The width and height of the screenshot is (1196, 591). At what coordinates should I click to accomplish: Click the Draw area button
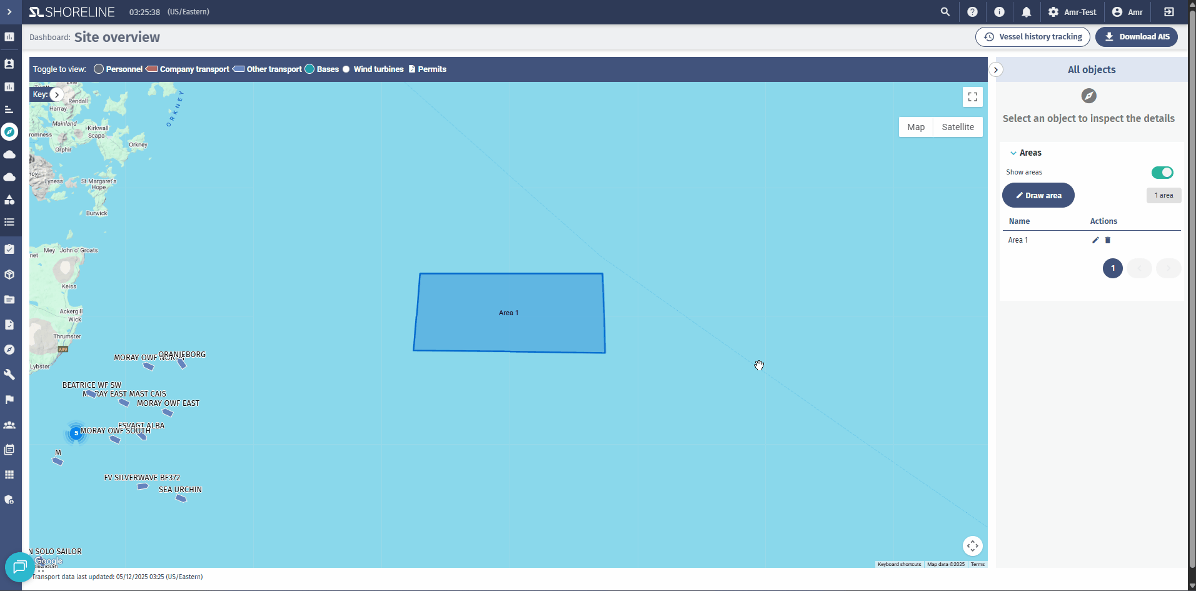(1038, 196)
